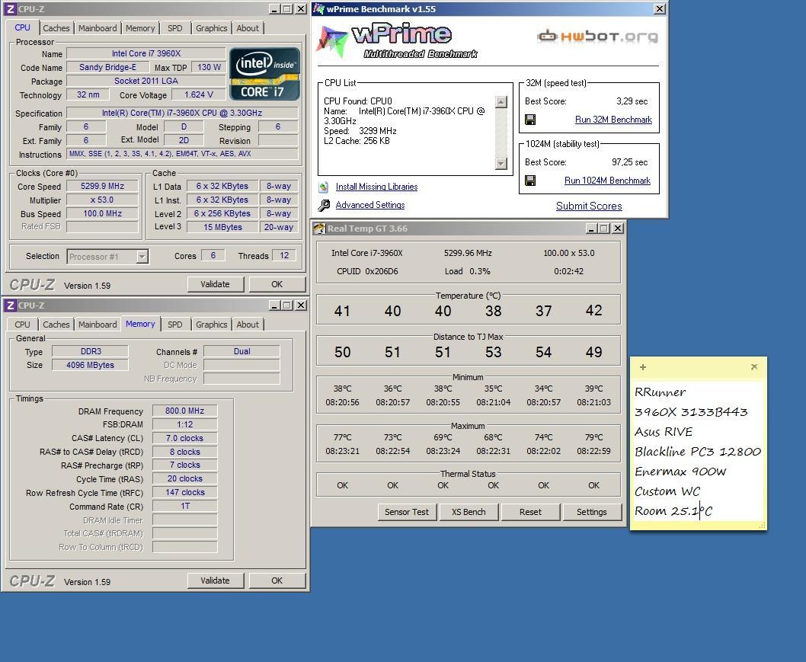Viewport: 806px width, 662px height.
Task: Close the wPrime Benchmark window
Action: point(660,8)
